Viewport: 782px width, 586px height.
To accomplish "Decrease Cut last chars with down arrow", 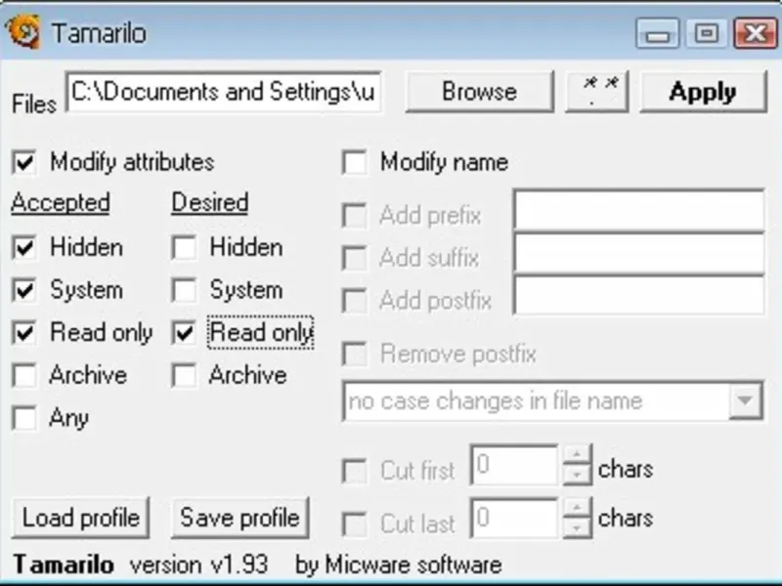I will tap(577, 528).
